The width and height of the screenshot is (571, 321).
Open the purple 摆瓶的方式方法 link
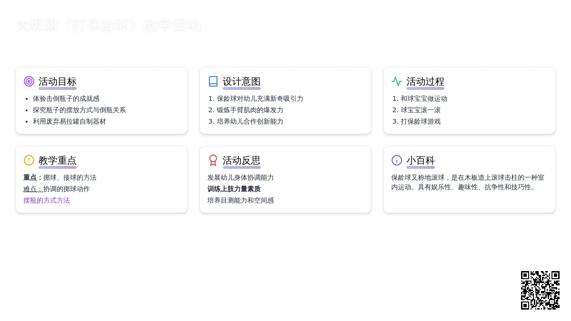pos(47,201)
